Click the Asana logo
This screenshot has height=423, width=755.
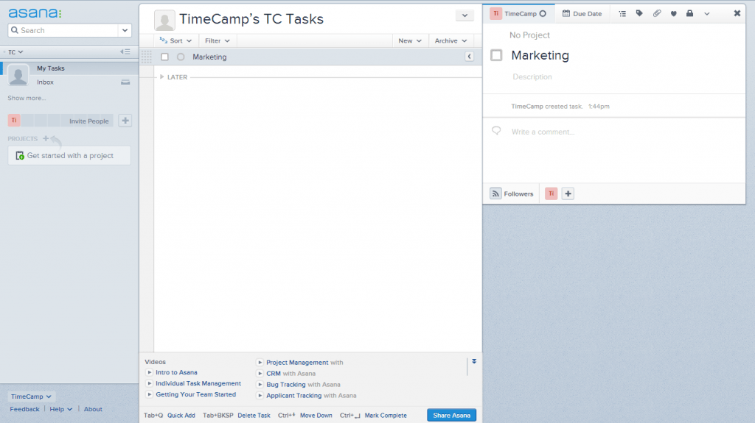(35, 13)
